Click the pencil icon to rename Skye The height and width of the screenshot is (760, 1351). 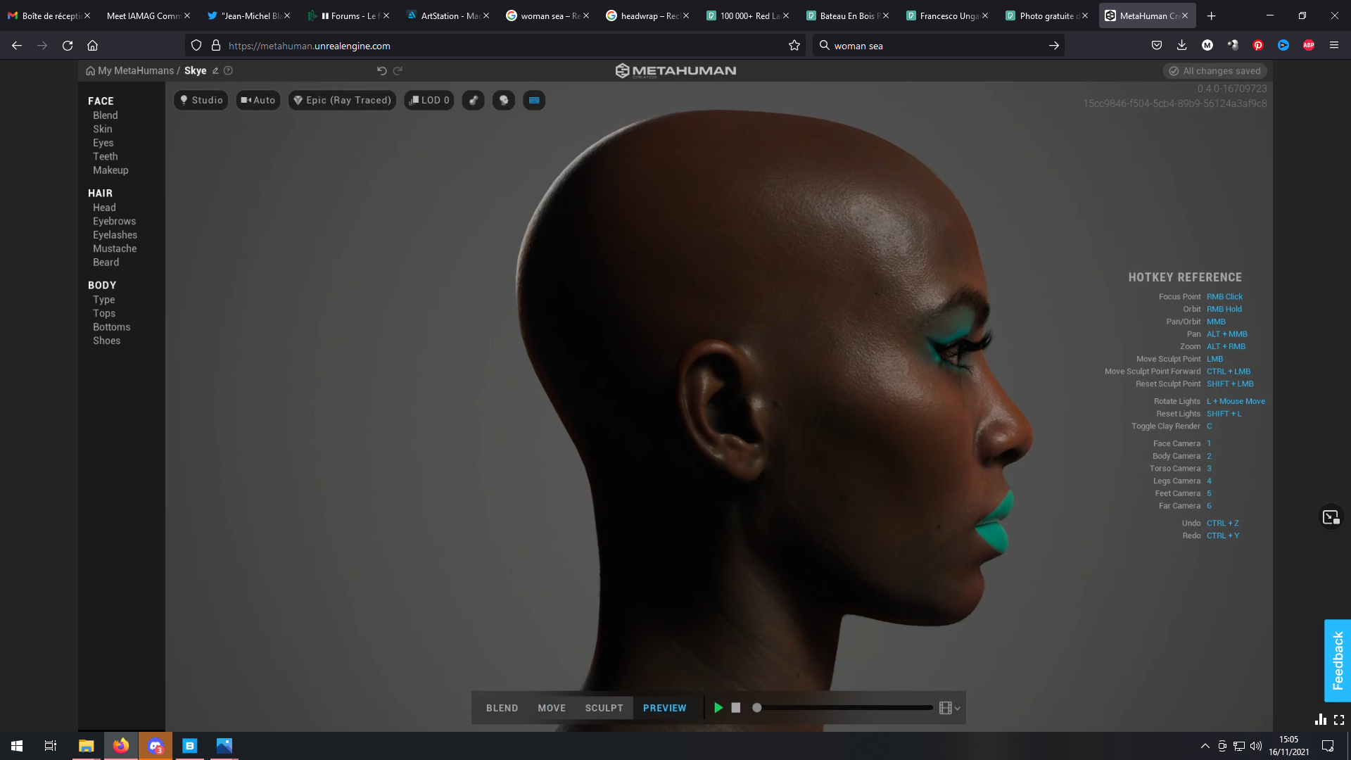[215, 70]
